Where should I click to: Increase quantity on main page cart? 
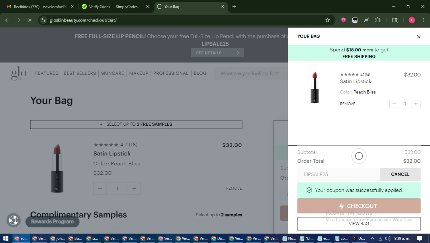click(134, 188)
